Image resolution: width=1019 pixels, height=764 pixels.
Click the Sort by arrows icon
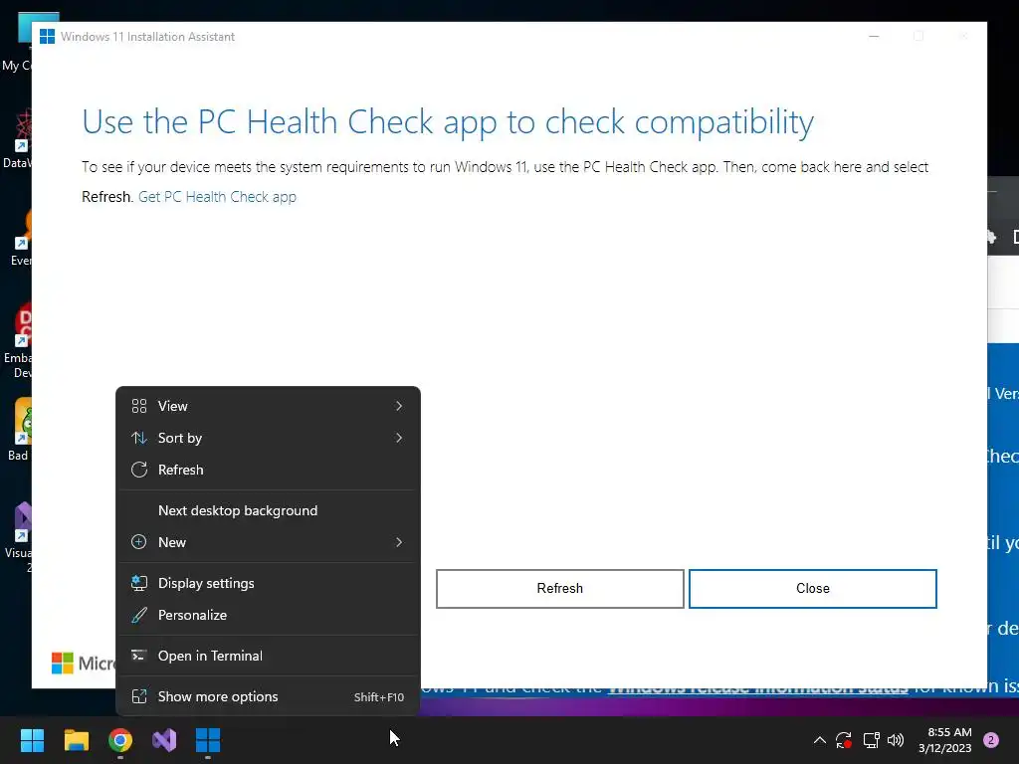click(x=139, y=438)
